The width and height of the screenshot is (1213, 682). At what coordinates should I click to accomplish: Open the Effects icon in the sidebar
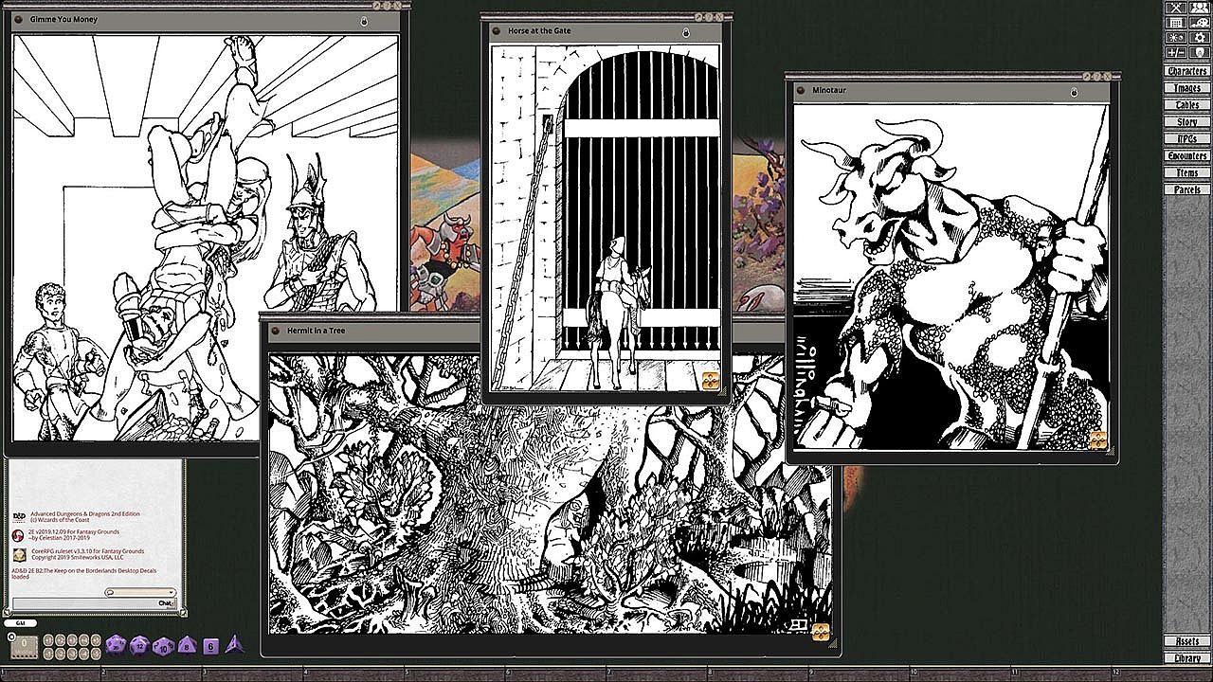point(1176,38)
